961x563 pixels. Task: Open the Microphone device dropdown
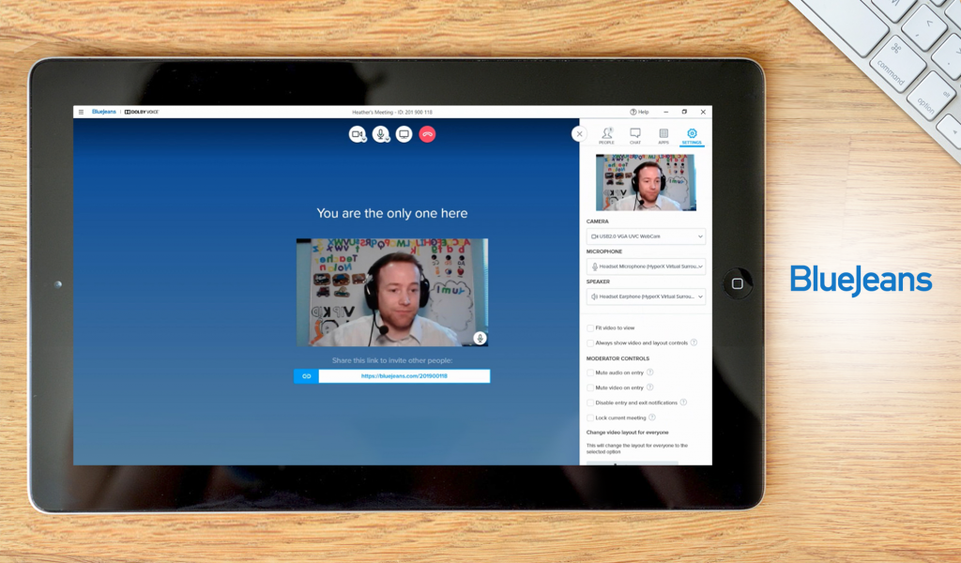(646, 266)
